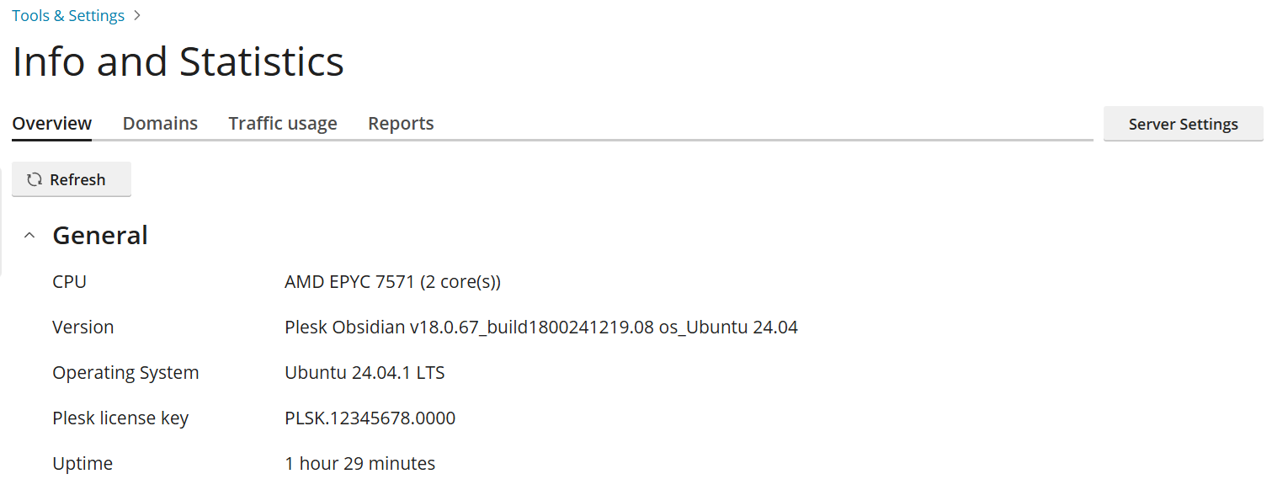Collapse the General section chevron
This screenshot has height=490, width=1277.
(x=29, y=236)
